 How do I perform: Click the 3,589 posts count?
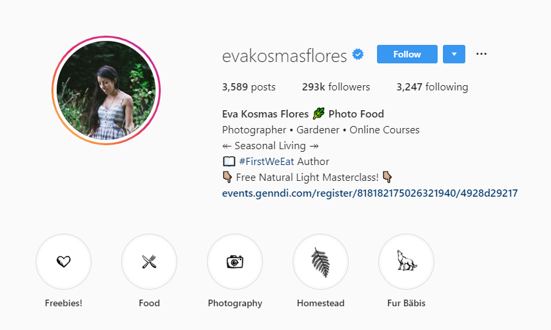click(248, 87)
